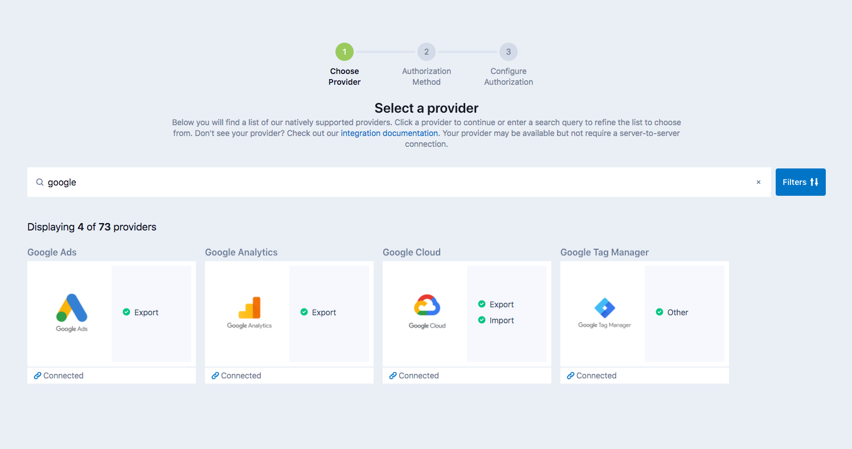This screenshot has height=449, width=852.
Task: Click the Select a provider heading
Action: (427, 108)
